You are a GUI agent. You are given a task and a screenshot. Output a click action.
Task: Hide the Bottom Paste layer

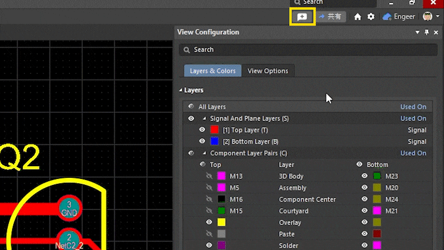(x=365, y=234)
